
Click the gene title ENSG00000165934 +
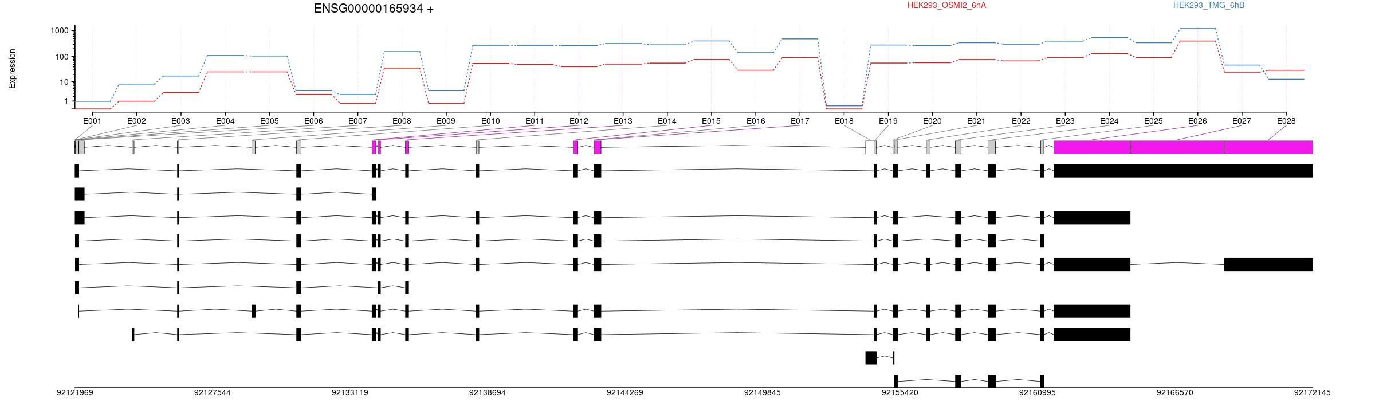(374, 9)
